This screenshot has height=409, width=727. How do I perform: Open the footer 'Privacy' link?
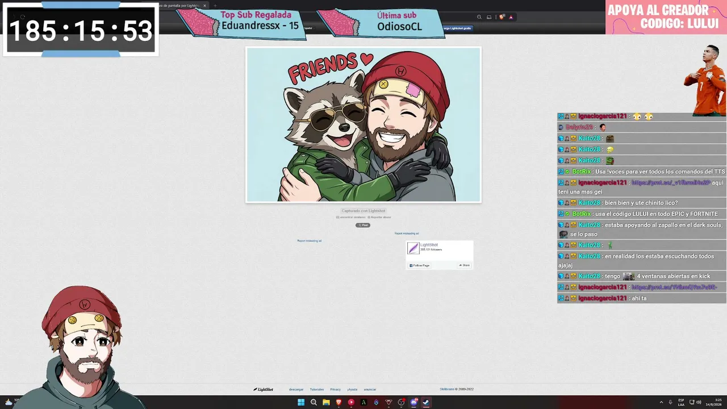tap(336, 390)
